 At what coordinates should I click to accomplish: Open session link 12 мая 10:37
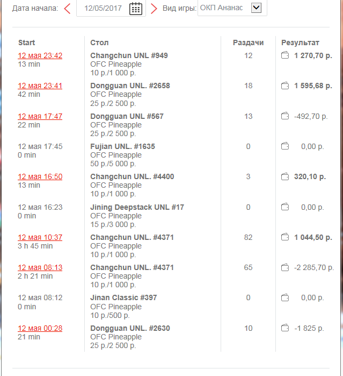[40, 237]
